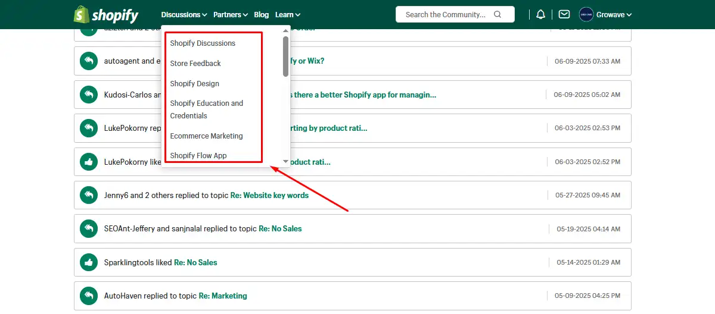Expand the Learn menu
715x314 pixels.
(x=288, y=14)
